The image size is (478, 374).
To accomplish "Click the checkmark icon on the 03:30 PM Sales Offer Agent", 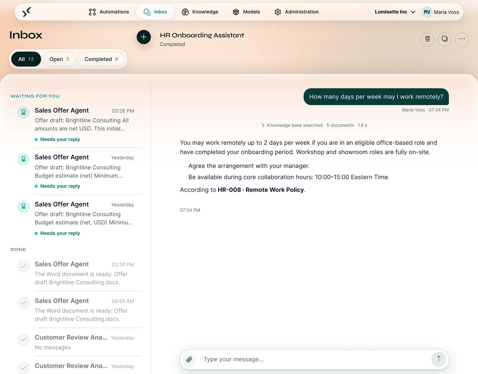I will tap(24, 266).
